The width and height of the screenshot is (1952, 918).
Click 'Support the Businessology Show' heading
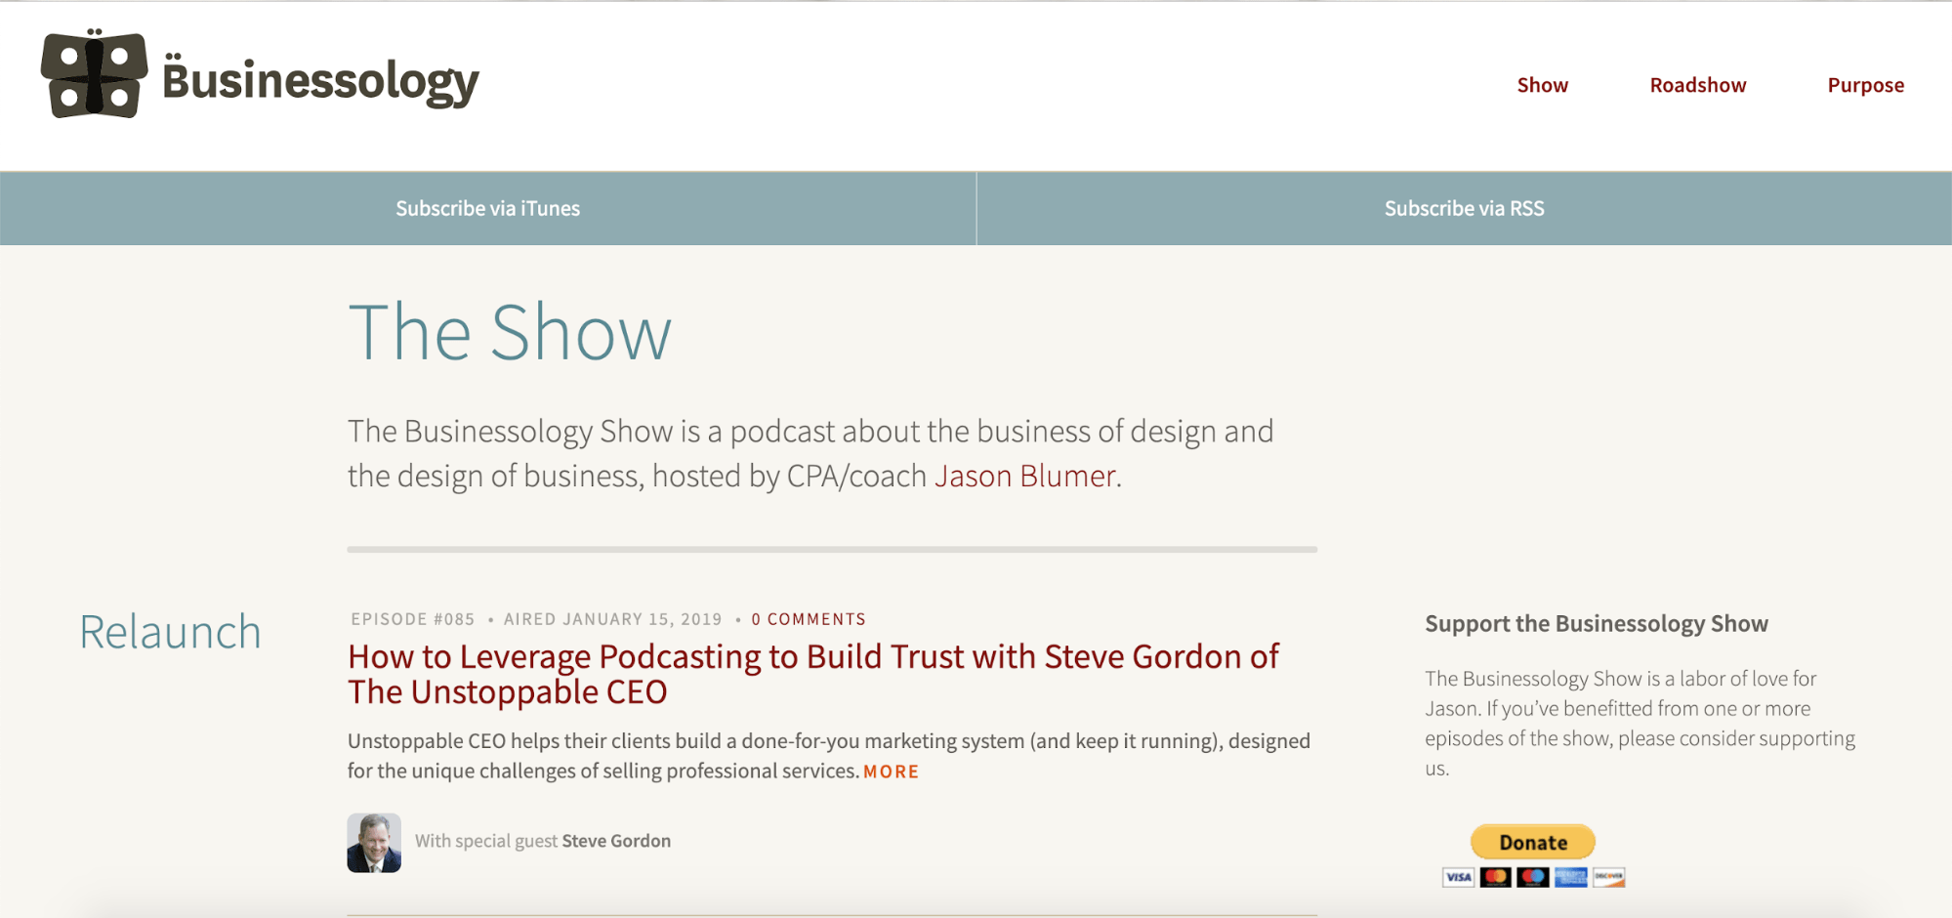(x=1596, y=624)
